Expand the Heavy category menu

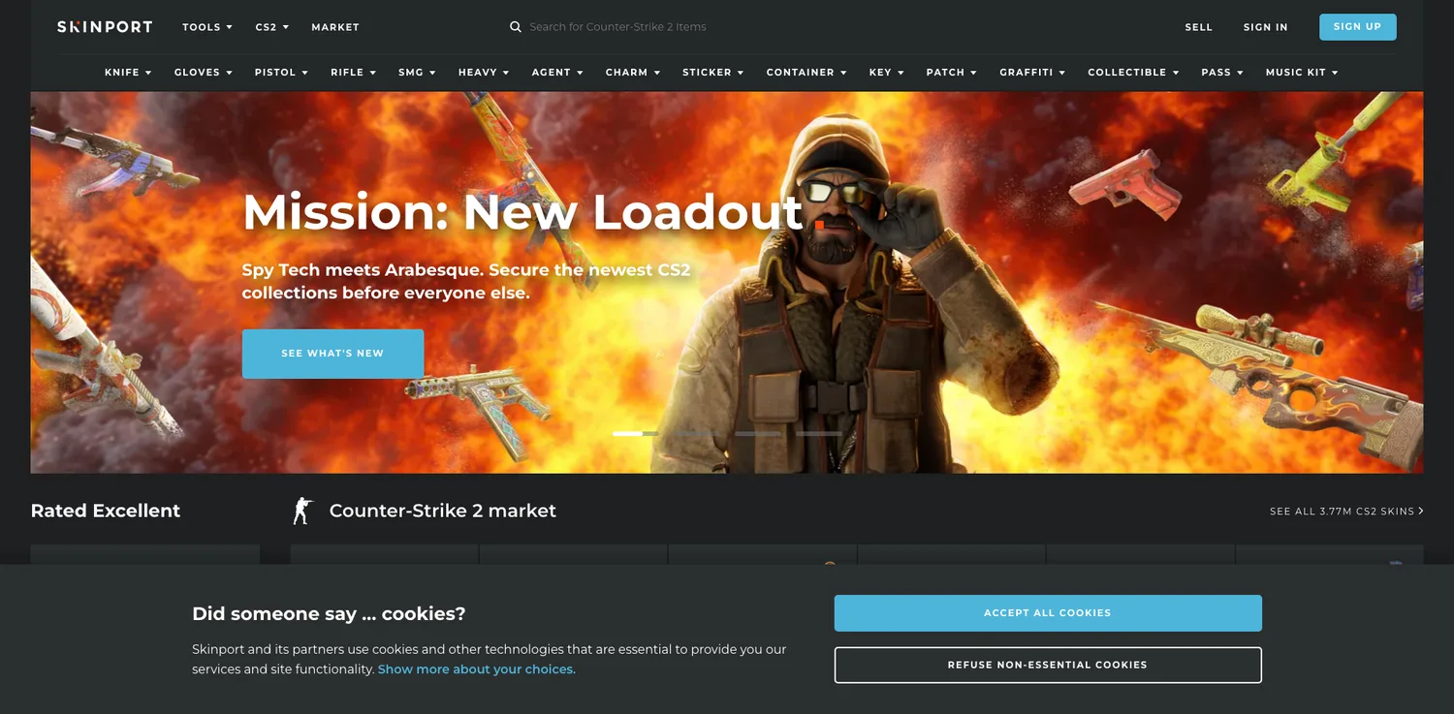[484, 73]
